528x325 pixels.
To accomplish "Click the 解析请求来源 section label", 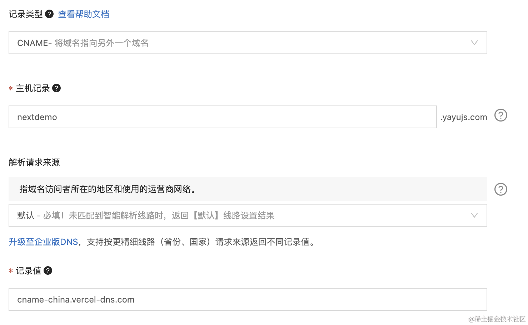I will tap(34, 162).
